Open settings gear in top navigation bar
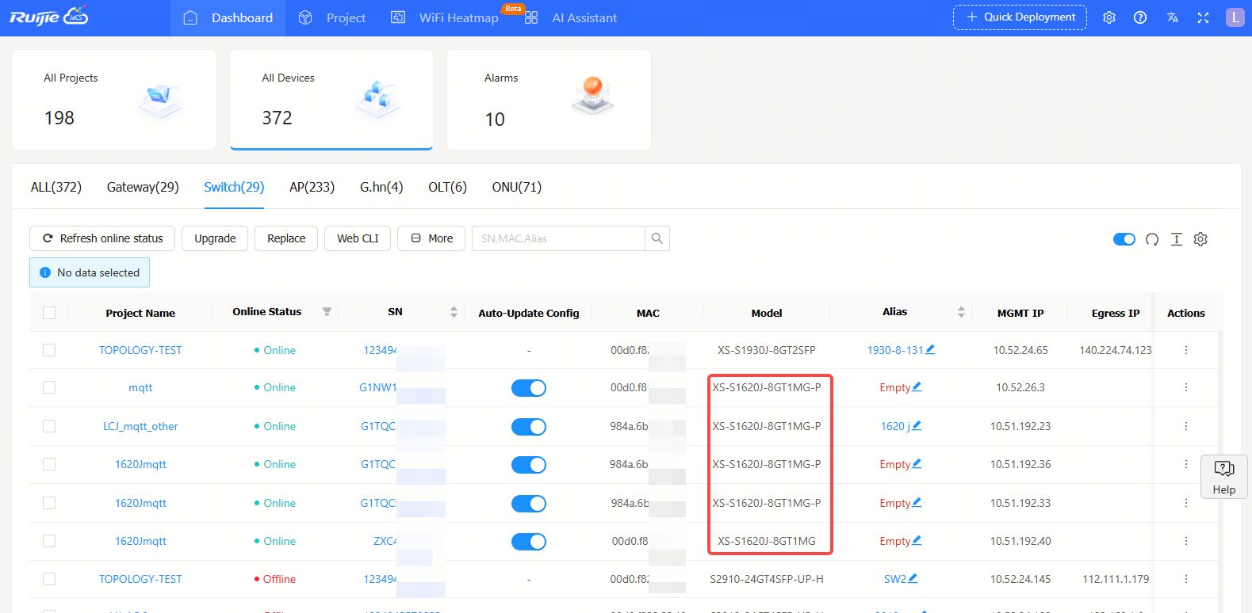This screenshot has width=1252, height=613. click(1108, 17)
